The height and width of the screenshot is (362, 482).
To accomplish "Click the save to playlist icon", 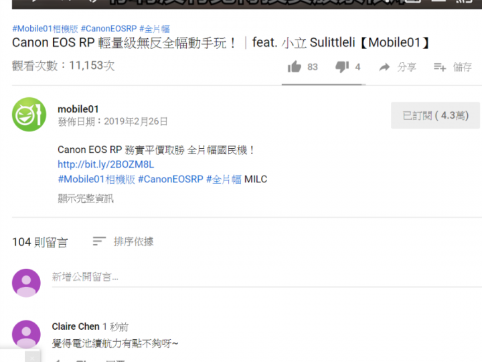I will [440, 67].
